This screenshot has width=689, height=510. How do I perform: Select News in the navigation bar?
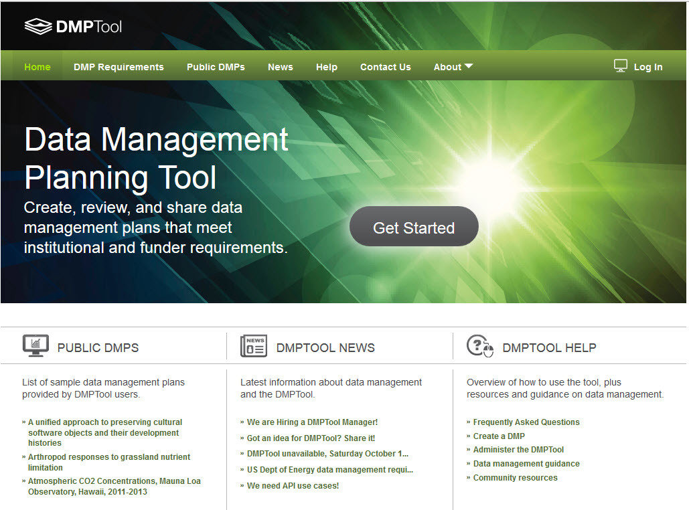pos(281,67)
